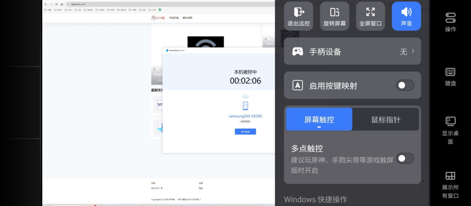Open the CODE bookmark folder
The height and width of the screenshot is (206, 471).
(x=100, y=10)
